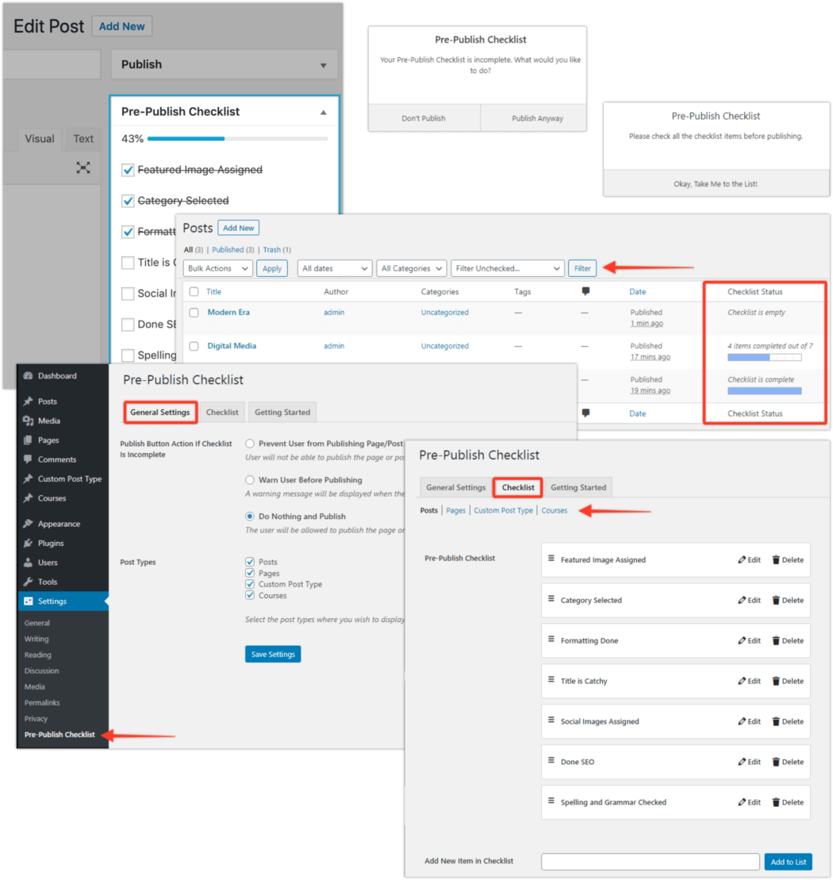Click trash Delete for Title is Catchy
The height and width of the screenshot is (880, 833).
coord(788,681)
